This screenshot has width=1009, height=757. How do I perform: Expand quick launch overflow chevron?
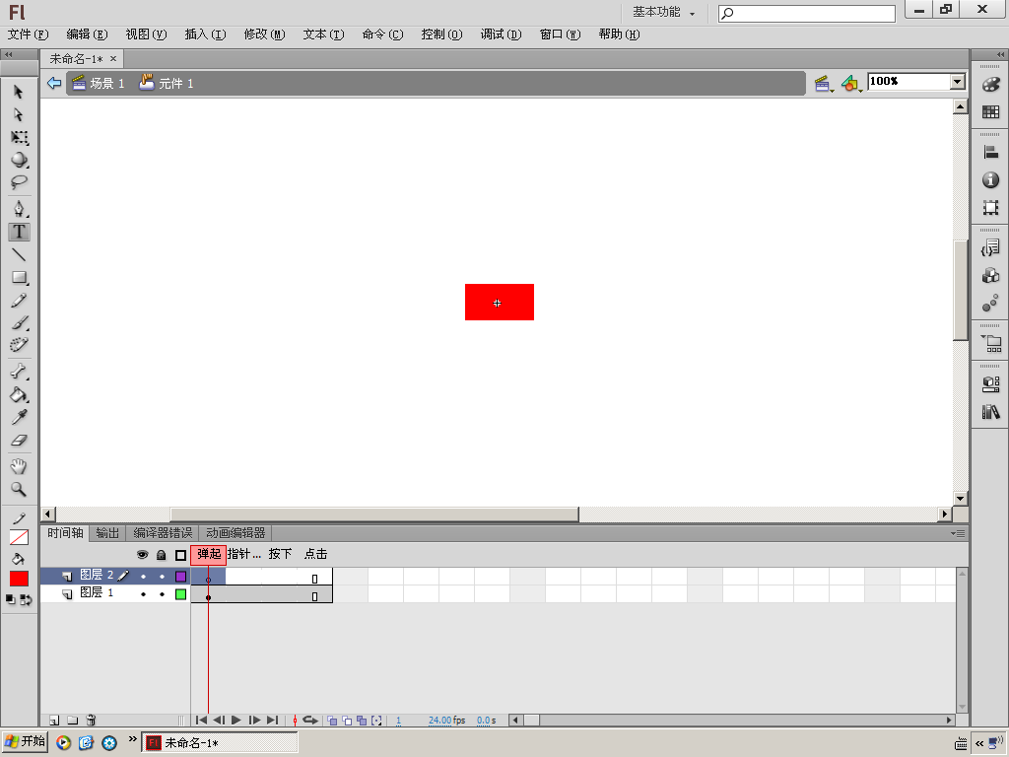coord(133,739)
